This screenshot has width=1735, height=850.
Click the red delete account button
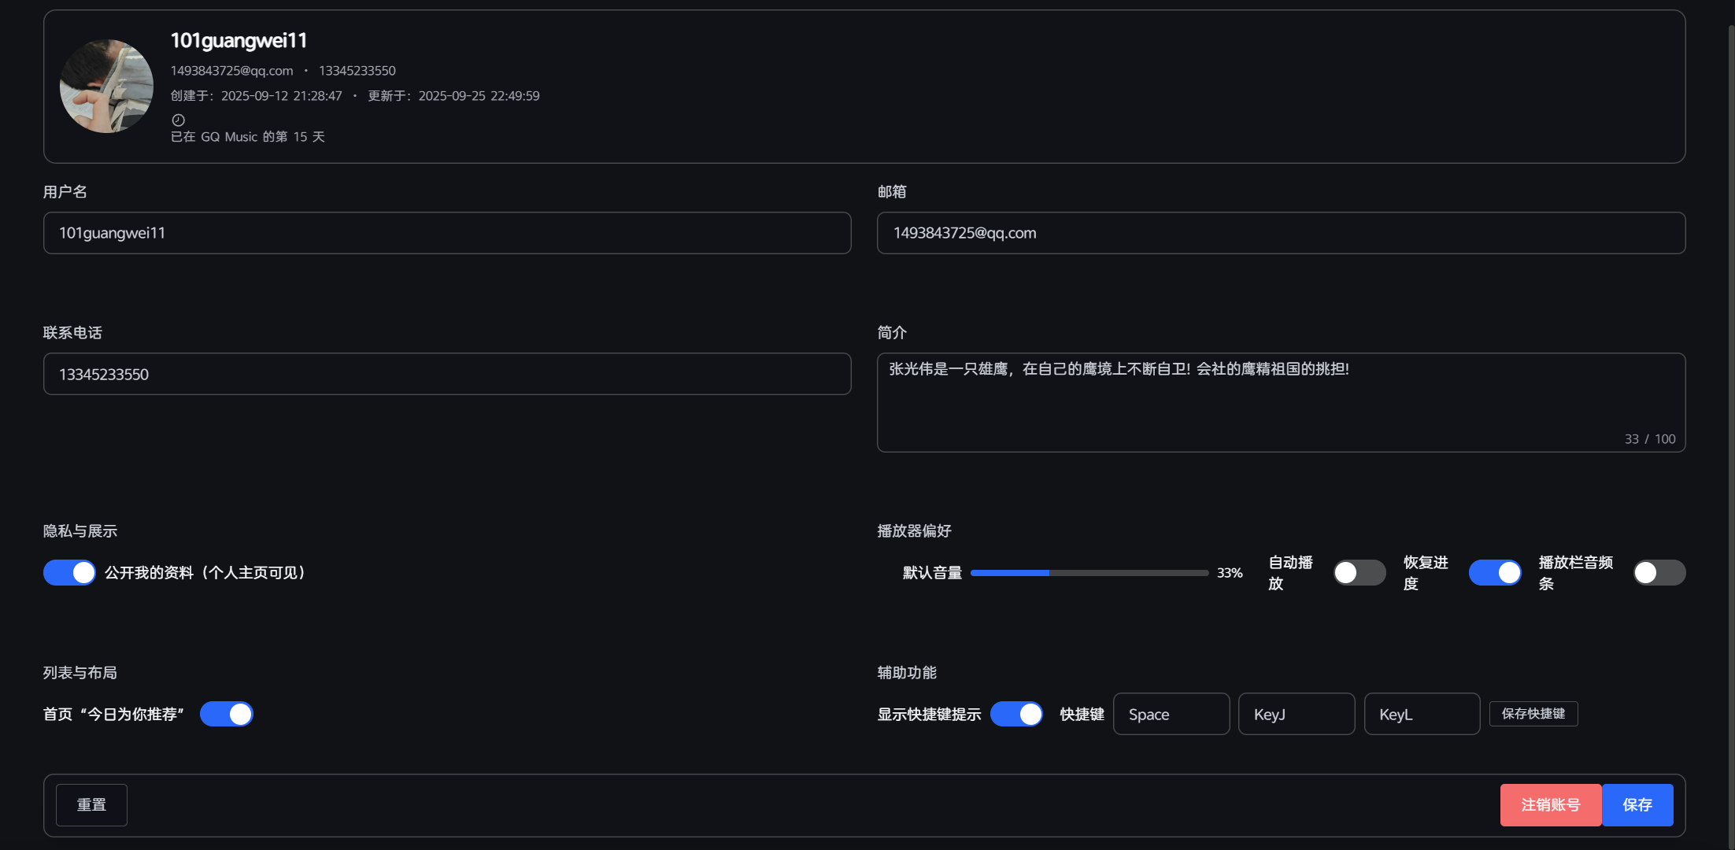(1550, 804)
